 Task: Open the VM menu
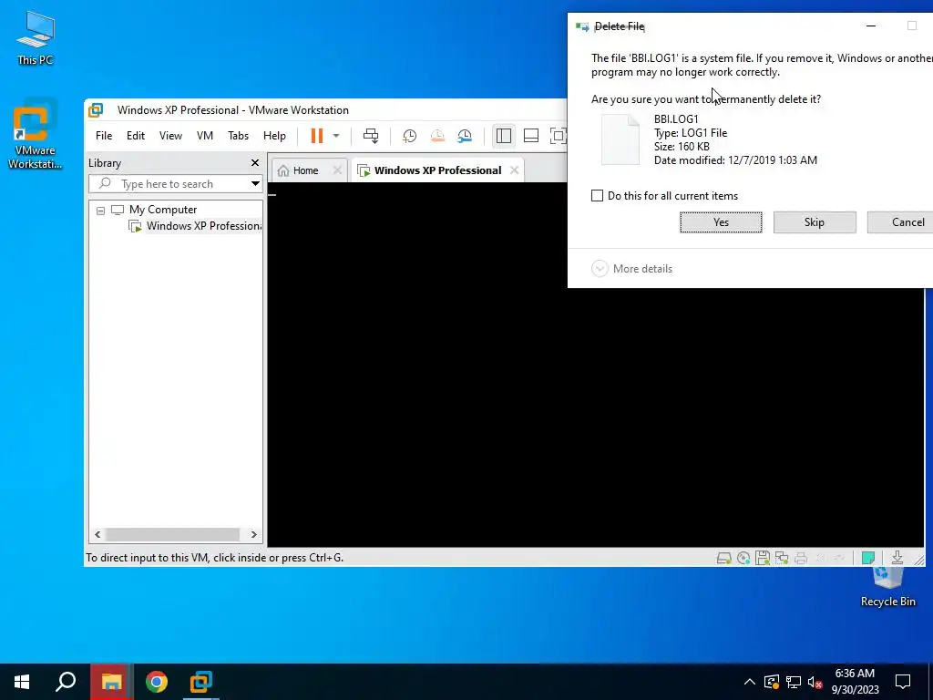[x=205, y=136]
